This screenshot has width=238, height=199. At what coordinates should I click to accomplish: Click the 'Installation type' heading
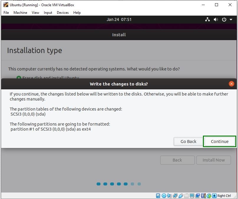[34, 50]
